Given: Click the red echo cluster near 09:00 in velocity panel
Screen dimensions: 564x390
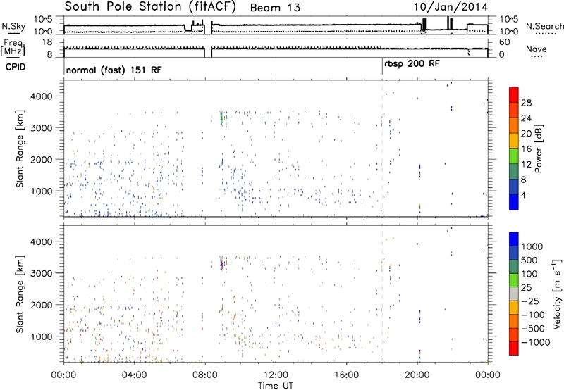Looking at the screenshot, I should pyautogui.click(x=221, y=264).
